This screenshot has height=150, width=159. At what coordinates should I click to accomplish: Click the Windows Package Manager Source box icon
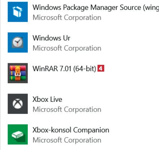pos(18,12)
